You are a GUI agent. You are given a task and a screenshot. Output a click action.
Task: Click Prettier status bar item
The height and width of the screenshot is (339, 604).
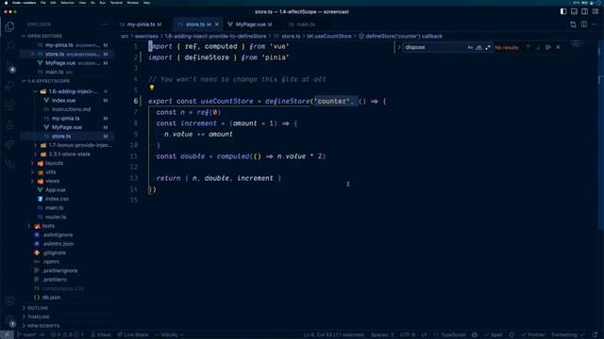[533, 335]
